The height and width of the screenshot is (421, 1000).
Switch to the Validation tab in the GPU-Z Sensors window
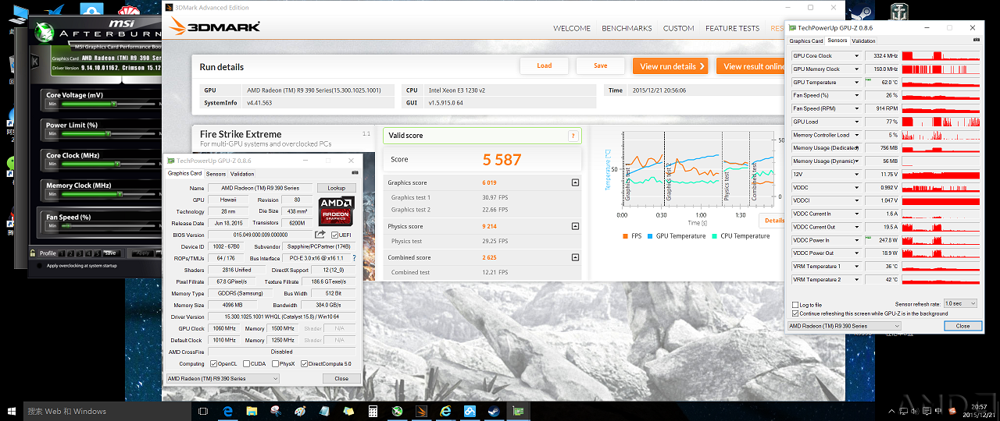pyautogui.click(x=863, y=41)
